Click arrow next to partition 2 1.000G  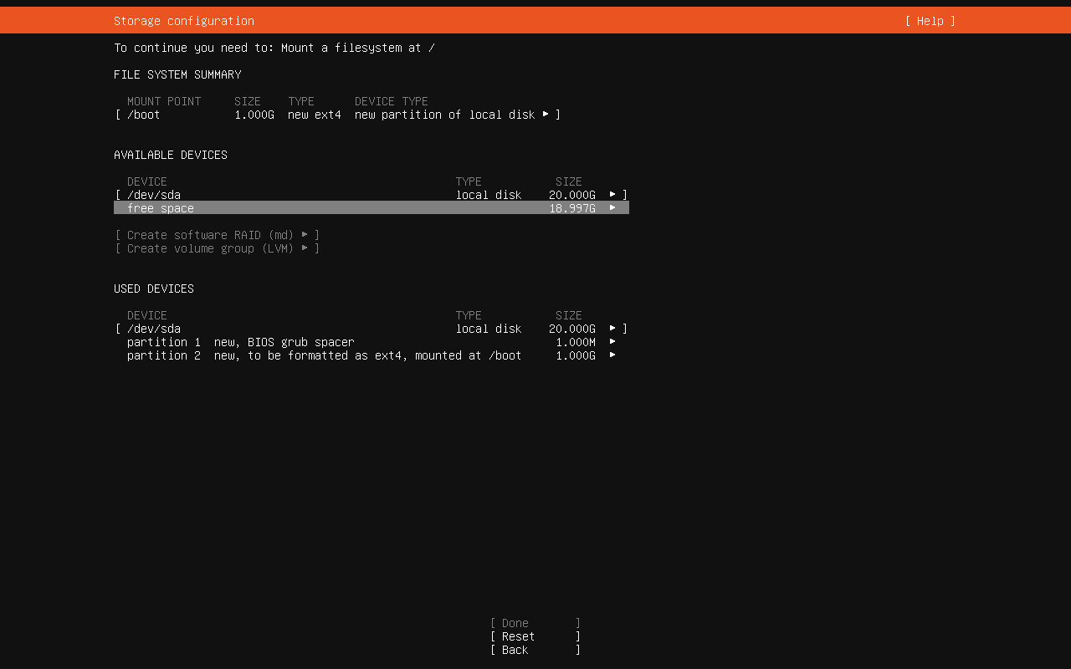click(x=612, y=355)
